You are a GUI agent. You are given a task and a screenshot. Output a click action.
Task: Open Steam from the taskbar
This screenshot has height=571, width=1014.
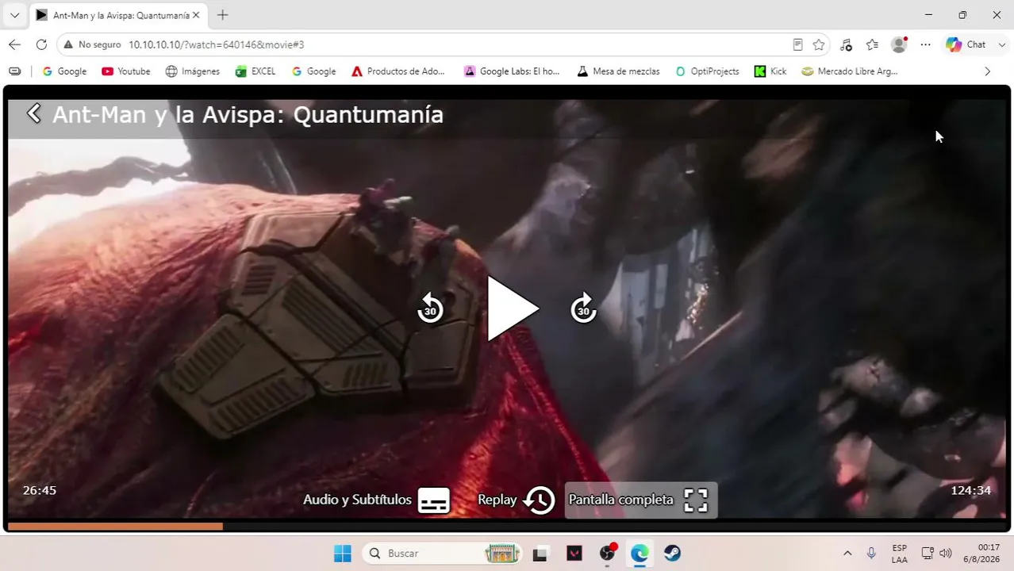(x=673, y=553)
